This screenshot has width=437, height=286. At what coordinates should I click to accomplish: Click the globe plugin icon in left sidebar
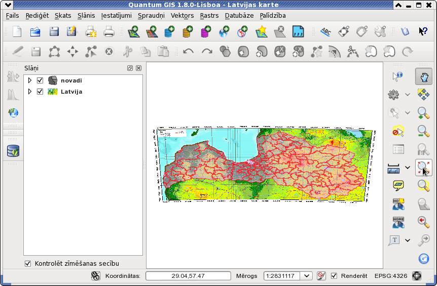13,113
